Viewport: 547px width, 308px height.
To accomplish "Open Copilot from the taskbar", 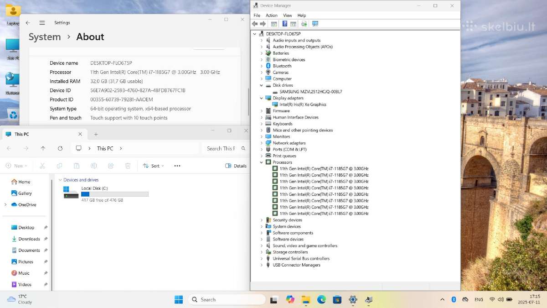I will (290, 299).
